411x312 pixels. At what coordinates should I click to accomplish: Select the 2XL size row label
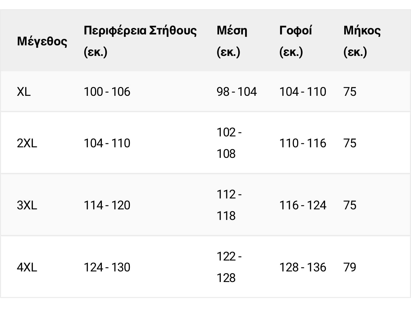[x=27, y=143]
